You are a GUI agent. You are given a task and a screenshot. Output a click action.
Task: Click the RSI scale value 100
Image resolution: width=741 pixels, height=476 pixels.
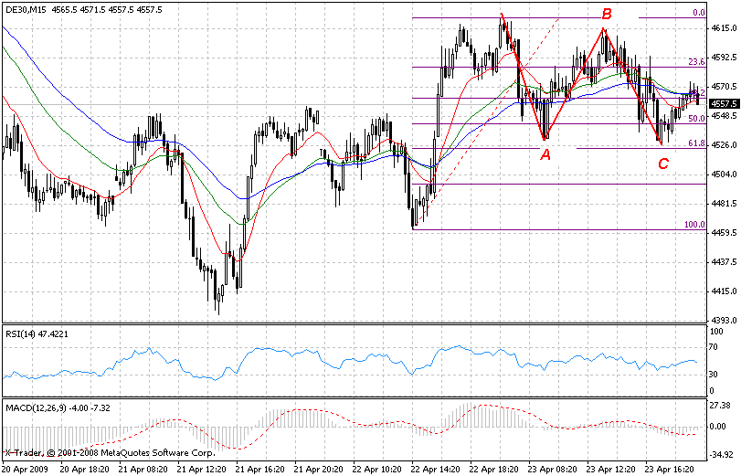tap(717, 332)
